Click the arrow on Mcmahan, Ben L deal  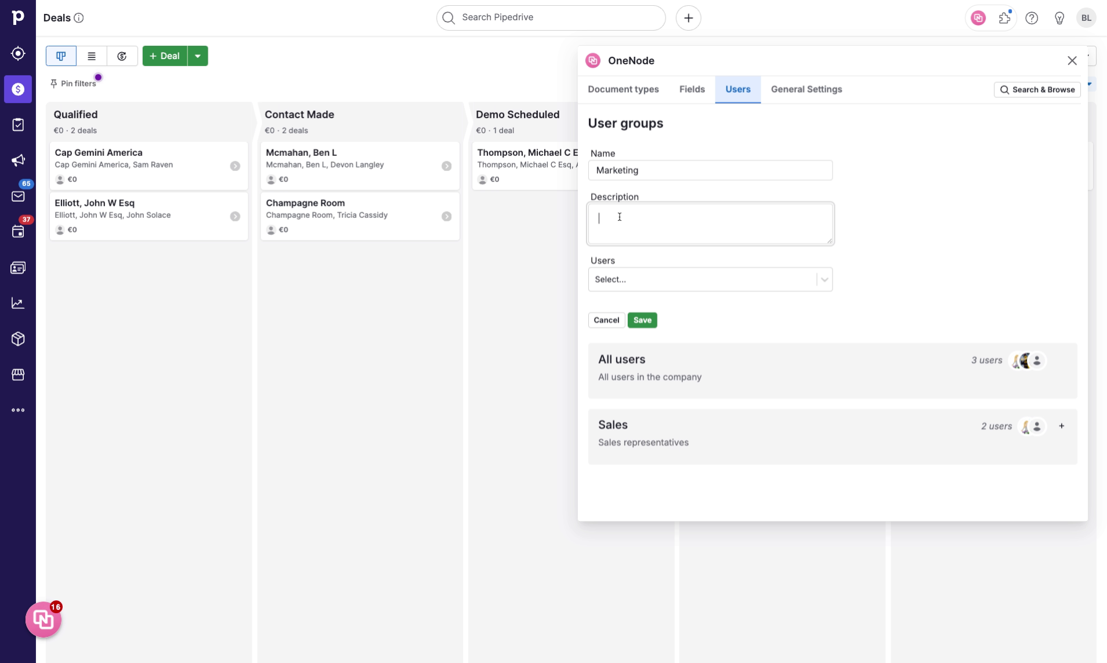446,166
